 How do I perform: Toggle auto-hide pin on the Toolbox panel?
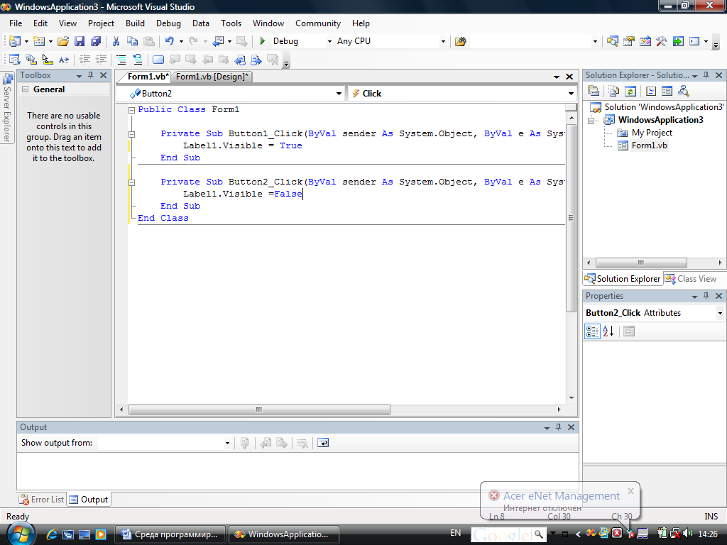pos(90,75)
